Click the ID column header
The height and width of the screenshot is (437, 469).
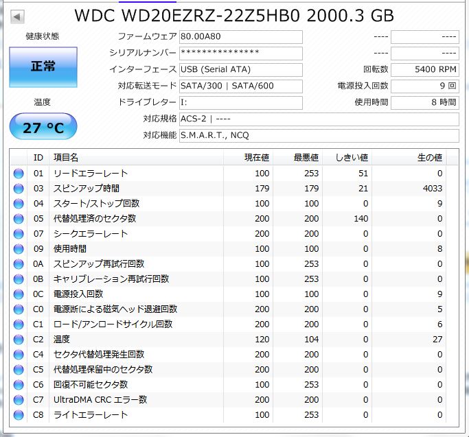tap(38, 158)
